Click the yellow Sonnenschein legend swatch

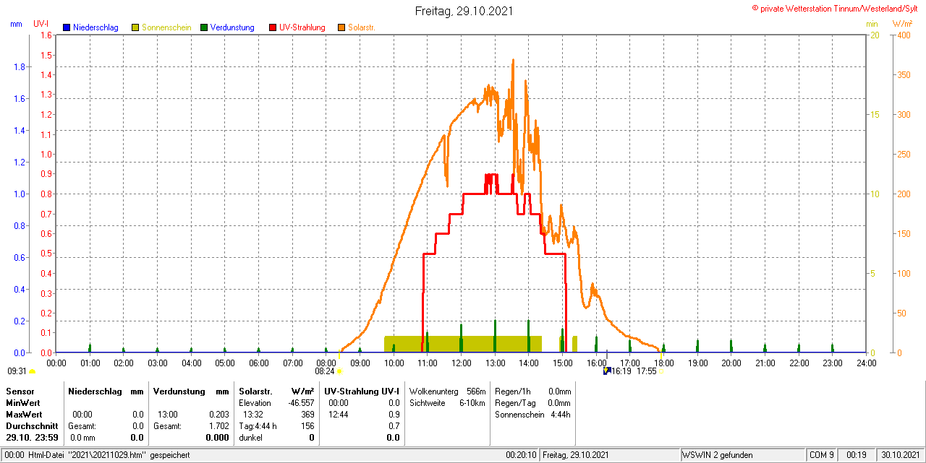pyautogui.click(x=135, y=27)
